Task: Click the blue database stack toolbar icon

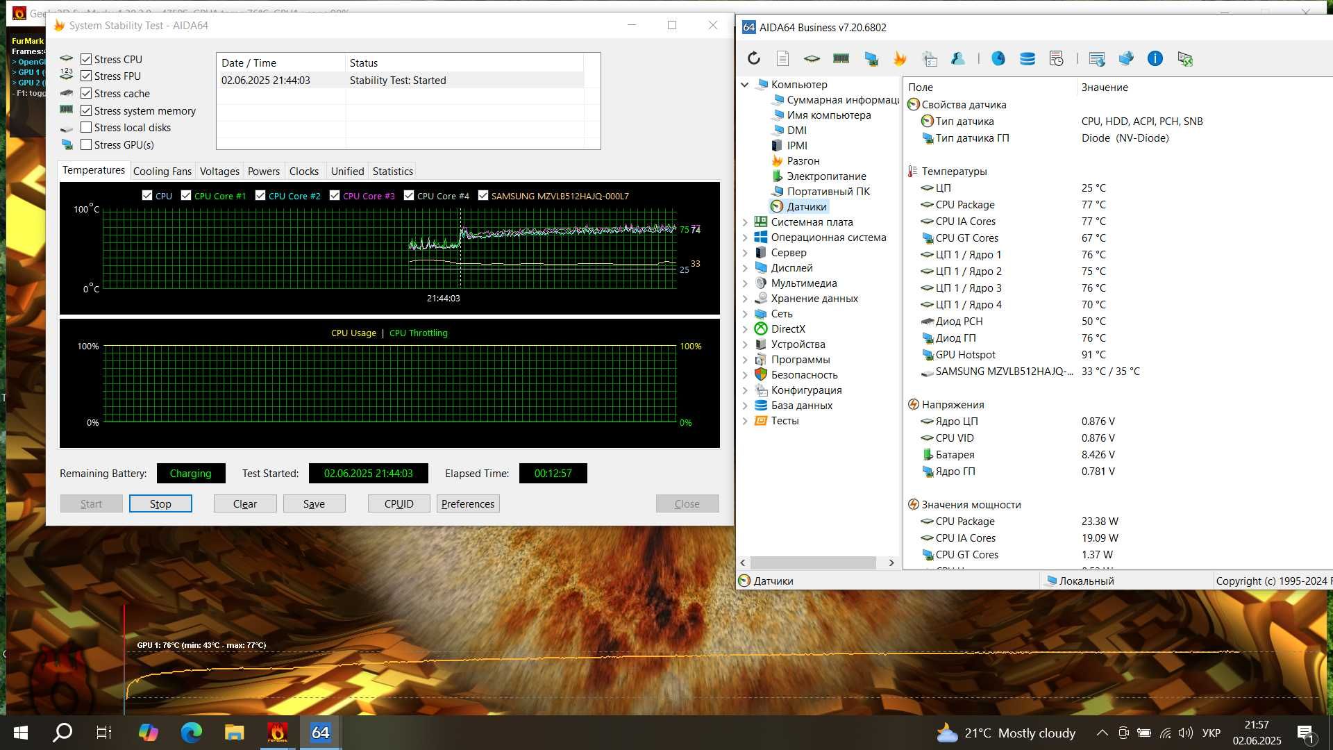Action: tap(1028, 59)
